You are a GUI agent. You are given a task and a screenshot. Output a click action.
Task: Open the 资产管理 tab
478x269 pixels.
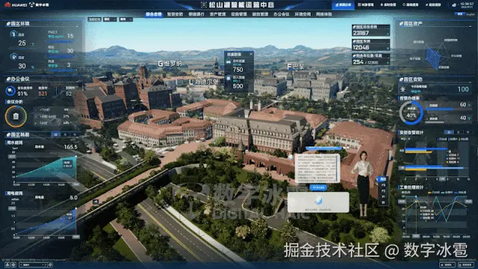[x=217, y=14]
